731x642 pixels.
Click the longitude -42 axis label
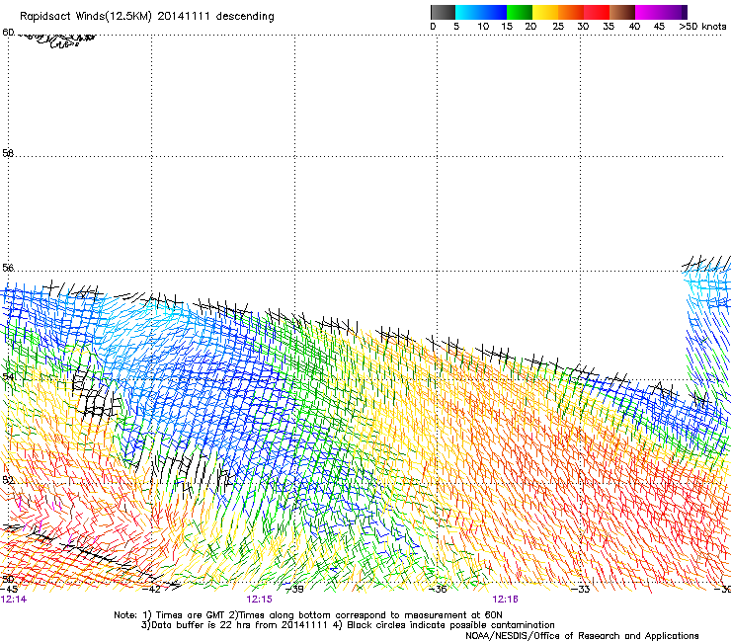pyautogui.click(x=151, y=590)
